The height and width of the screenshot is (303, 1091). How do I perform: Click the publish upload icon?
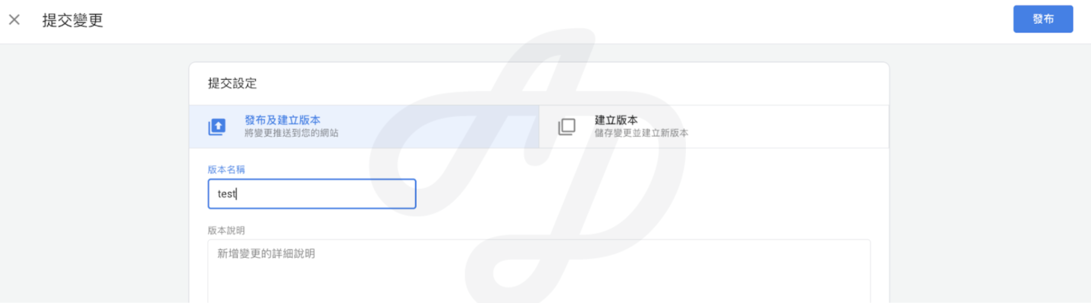click(217, 127)
